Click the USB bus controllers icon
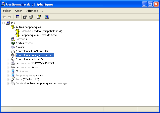This screenshot has height=113, width=160. pyautogui.click(x=13, y=59)
